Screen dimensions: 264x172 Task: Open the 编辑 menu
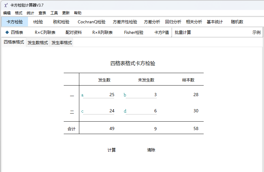(x=7, y=13)
